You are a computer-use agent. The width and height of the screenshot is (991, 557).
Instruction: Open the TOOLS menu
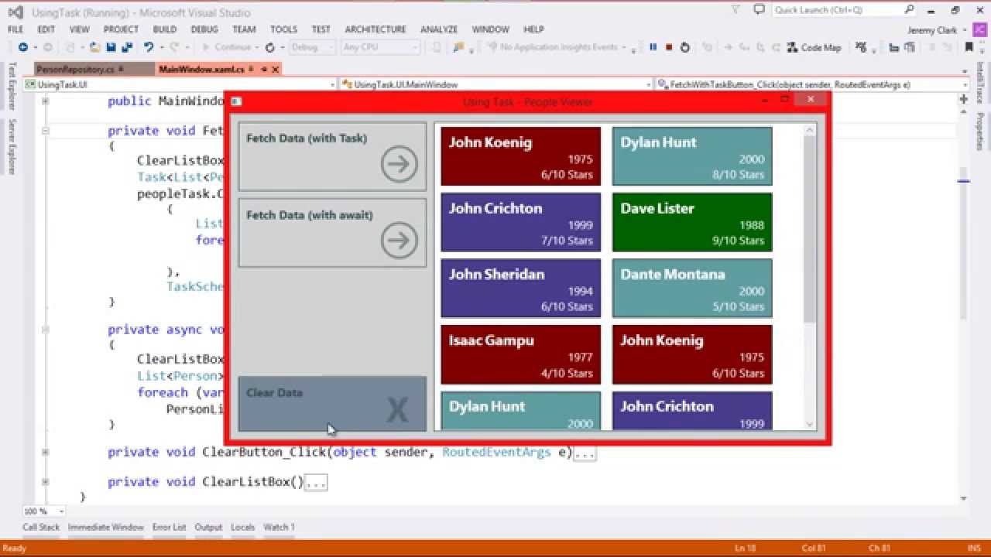tap(283, 29)
